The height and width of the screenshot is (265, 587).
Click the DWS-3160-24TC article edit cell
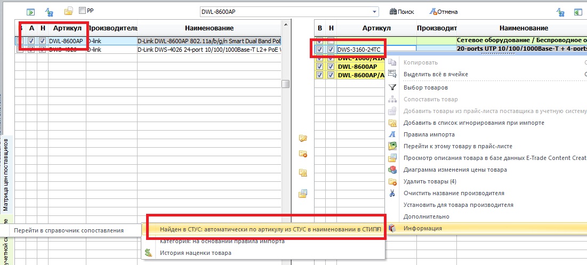376,49
